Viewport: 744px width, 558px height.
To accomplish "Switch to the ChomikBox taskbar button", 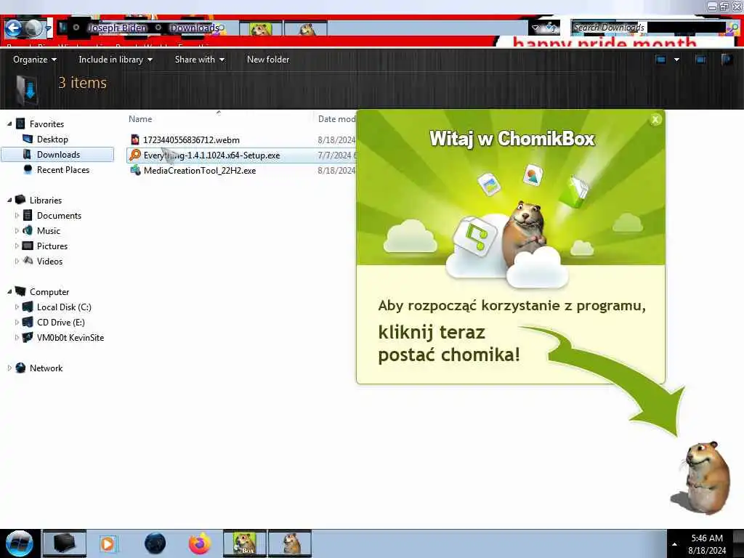I will tap(245, 543).
